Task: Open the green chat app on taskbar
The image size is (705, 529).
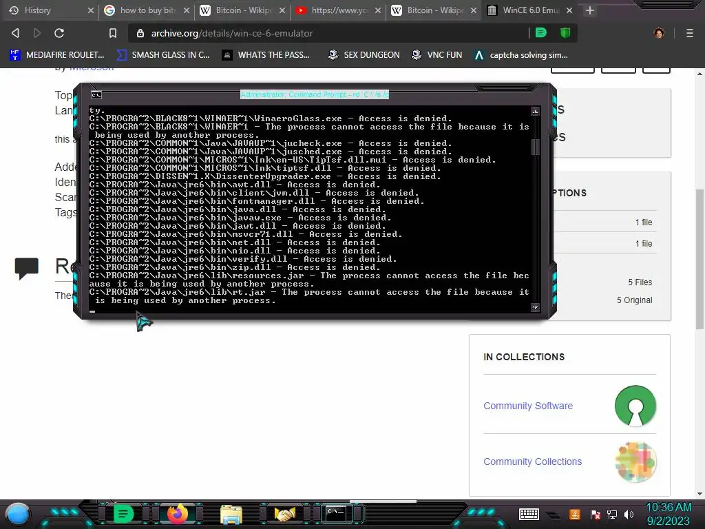Action: (123, 514)
